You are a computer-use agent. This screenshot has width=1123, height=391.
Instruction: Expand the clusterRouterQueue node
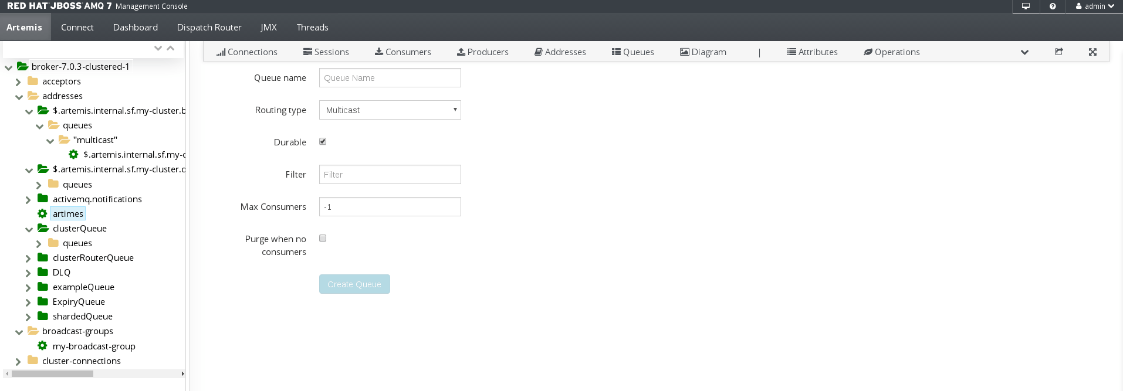pyautogui.click(x=28, y=259)
